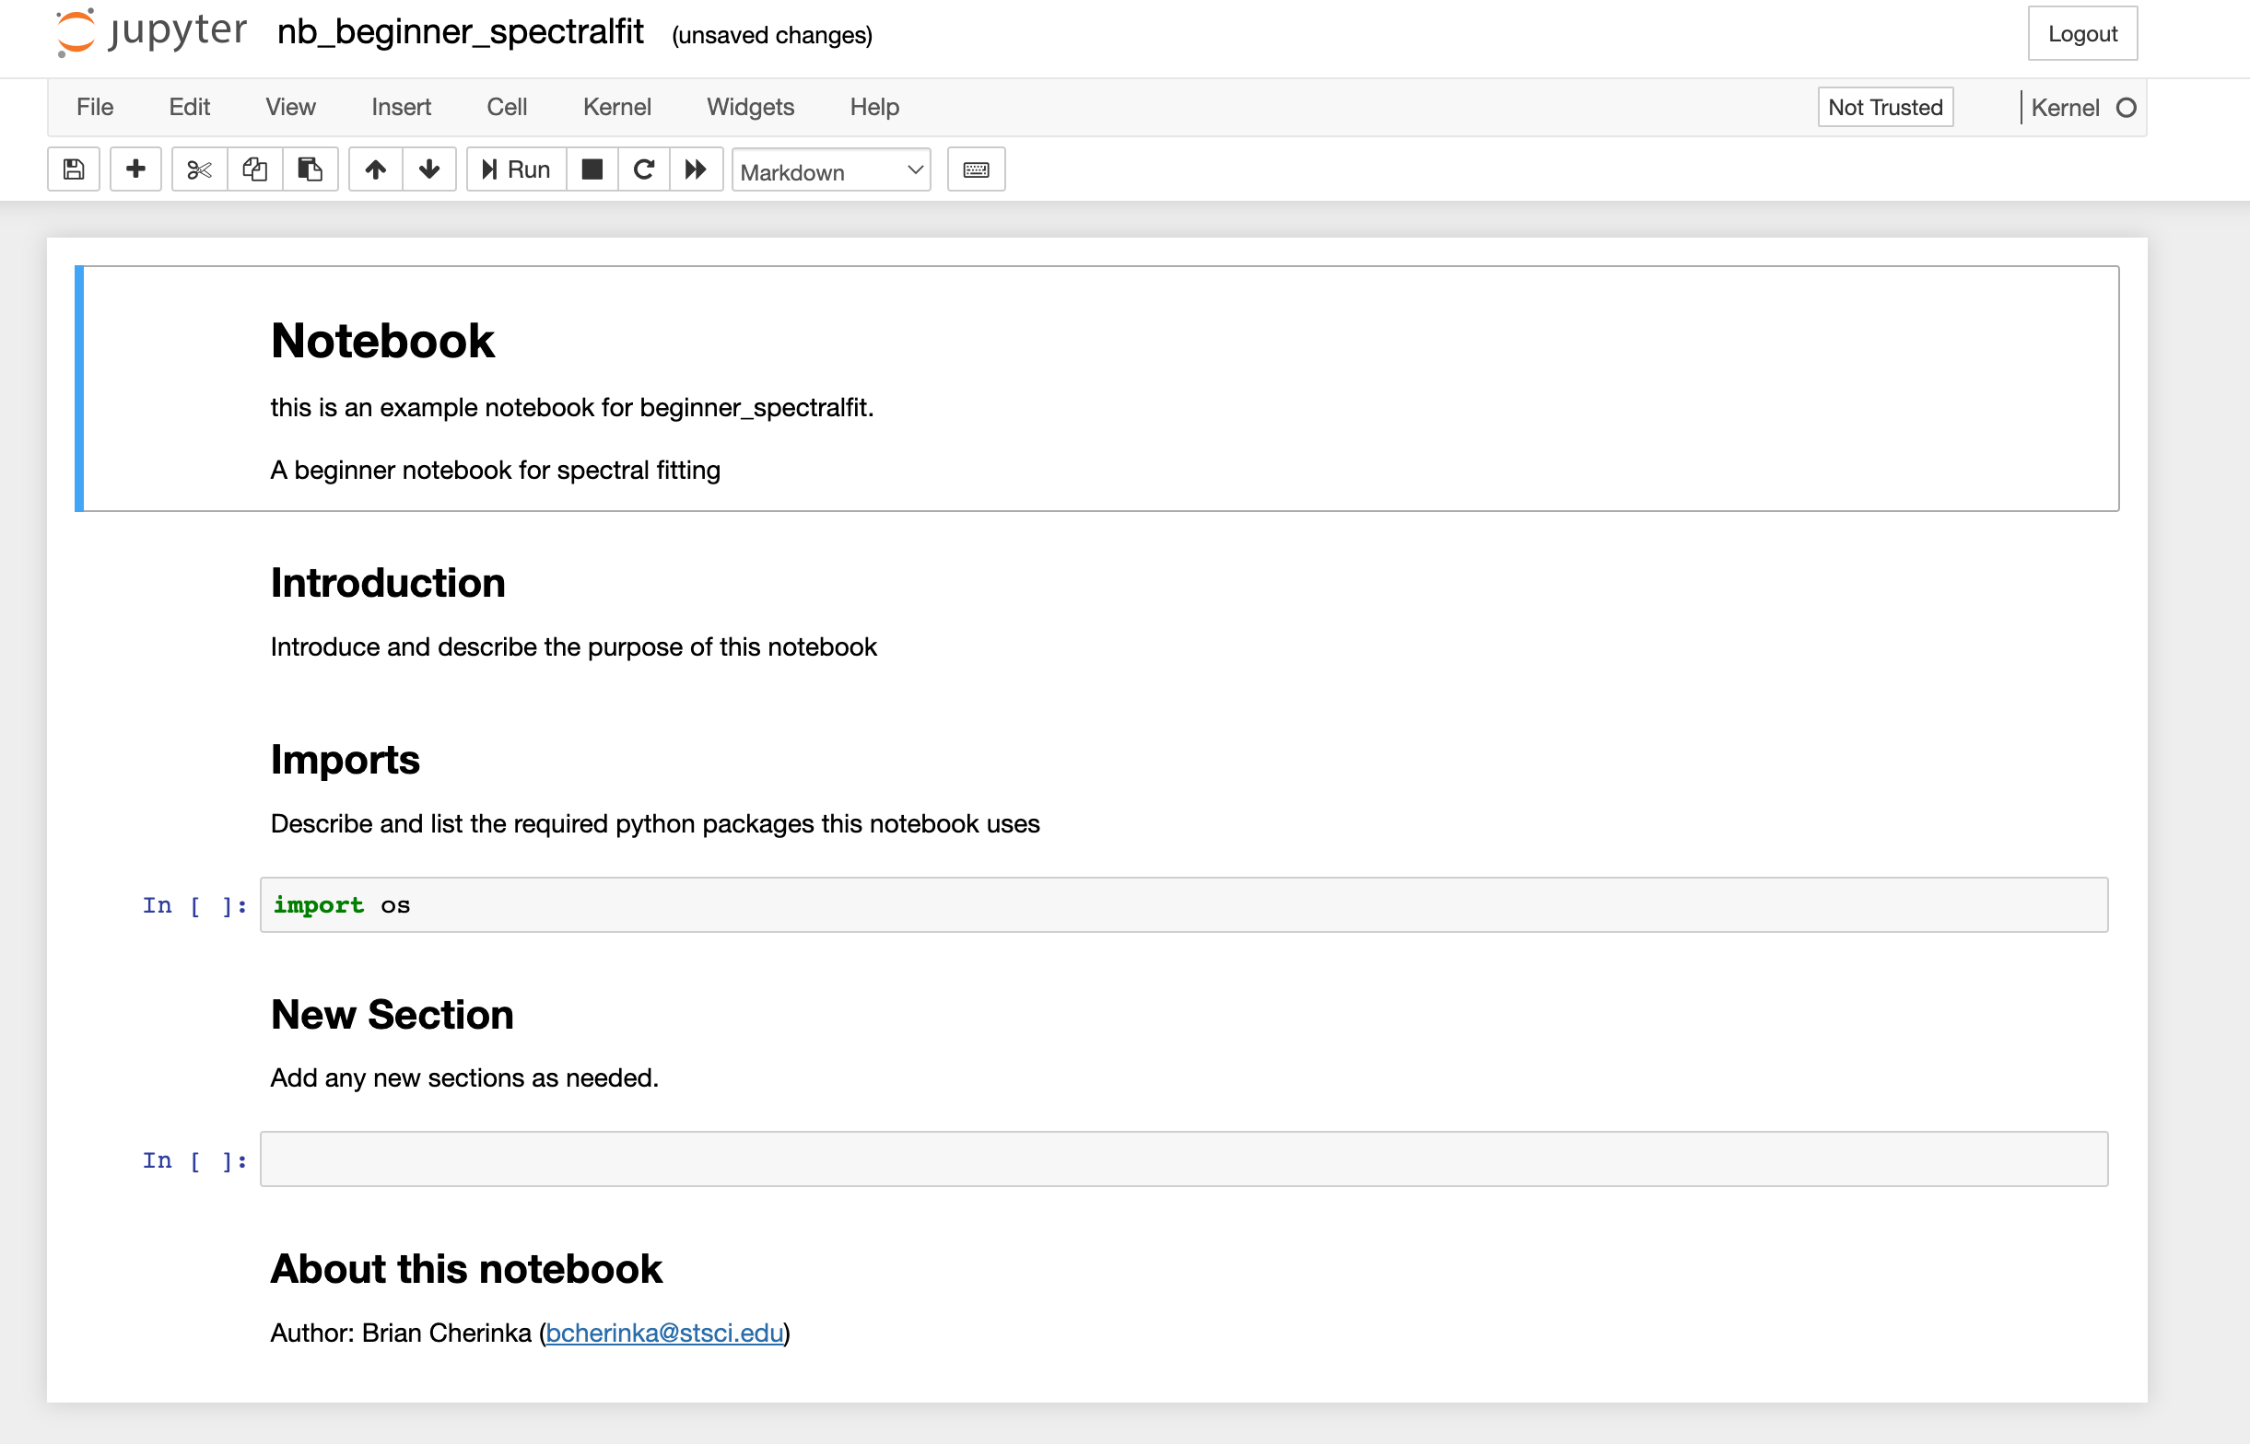Open the Widgets menu
This screenshot has width=2250, height=1444.
click(749, 107)
